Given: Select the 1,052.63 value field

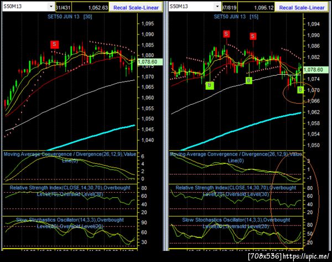Looking at the screenshot, I should 90,8.
